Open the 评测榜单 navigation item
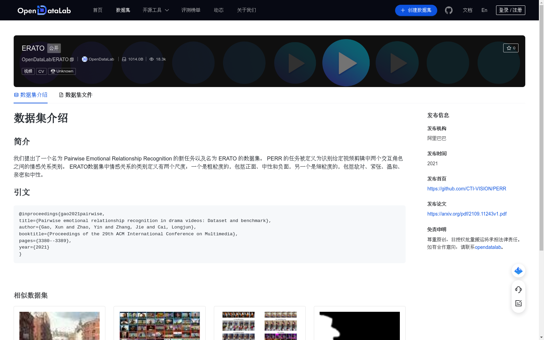 click(x=191, y=10)
